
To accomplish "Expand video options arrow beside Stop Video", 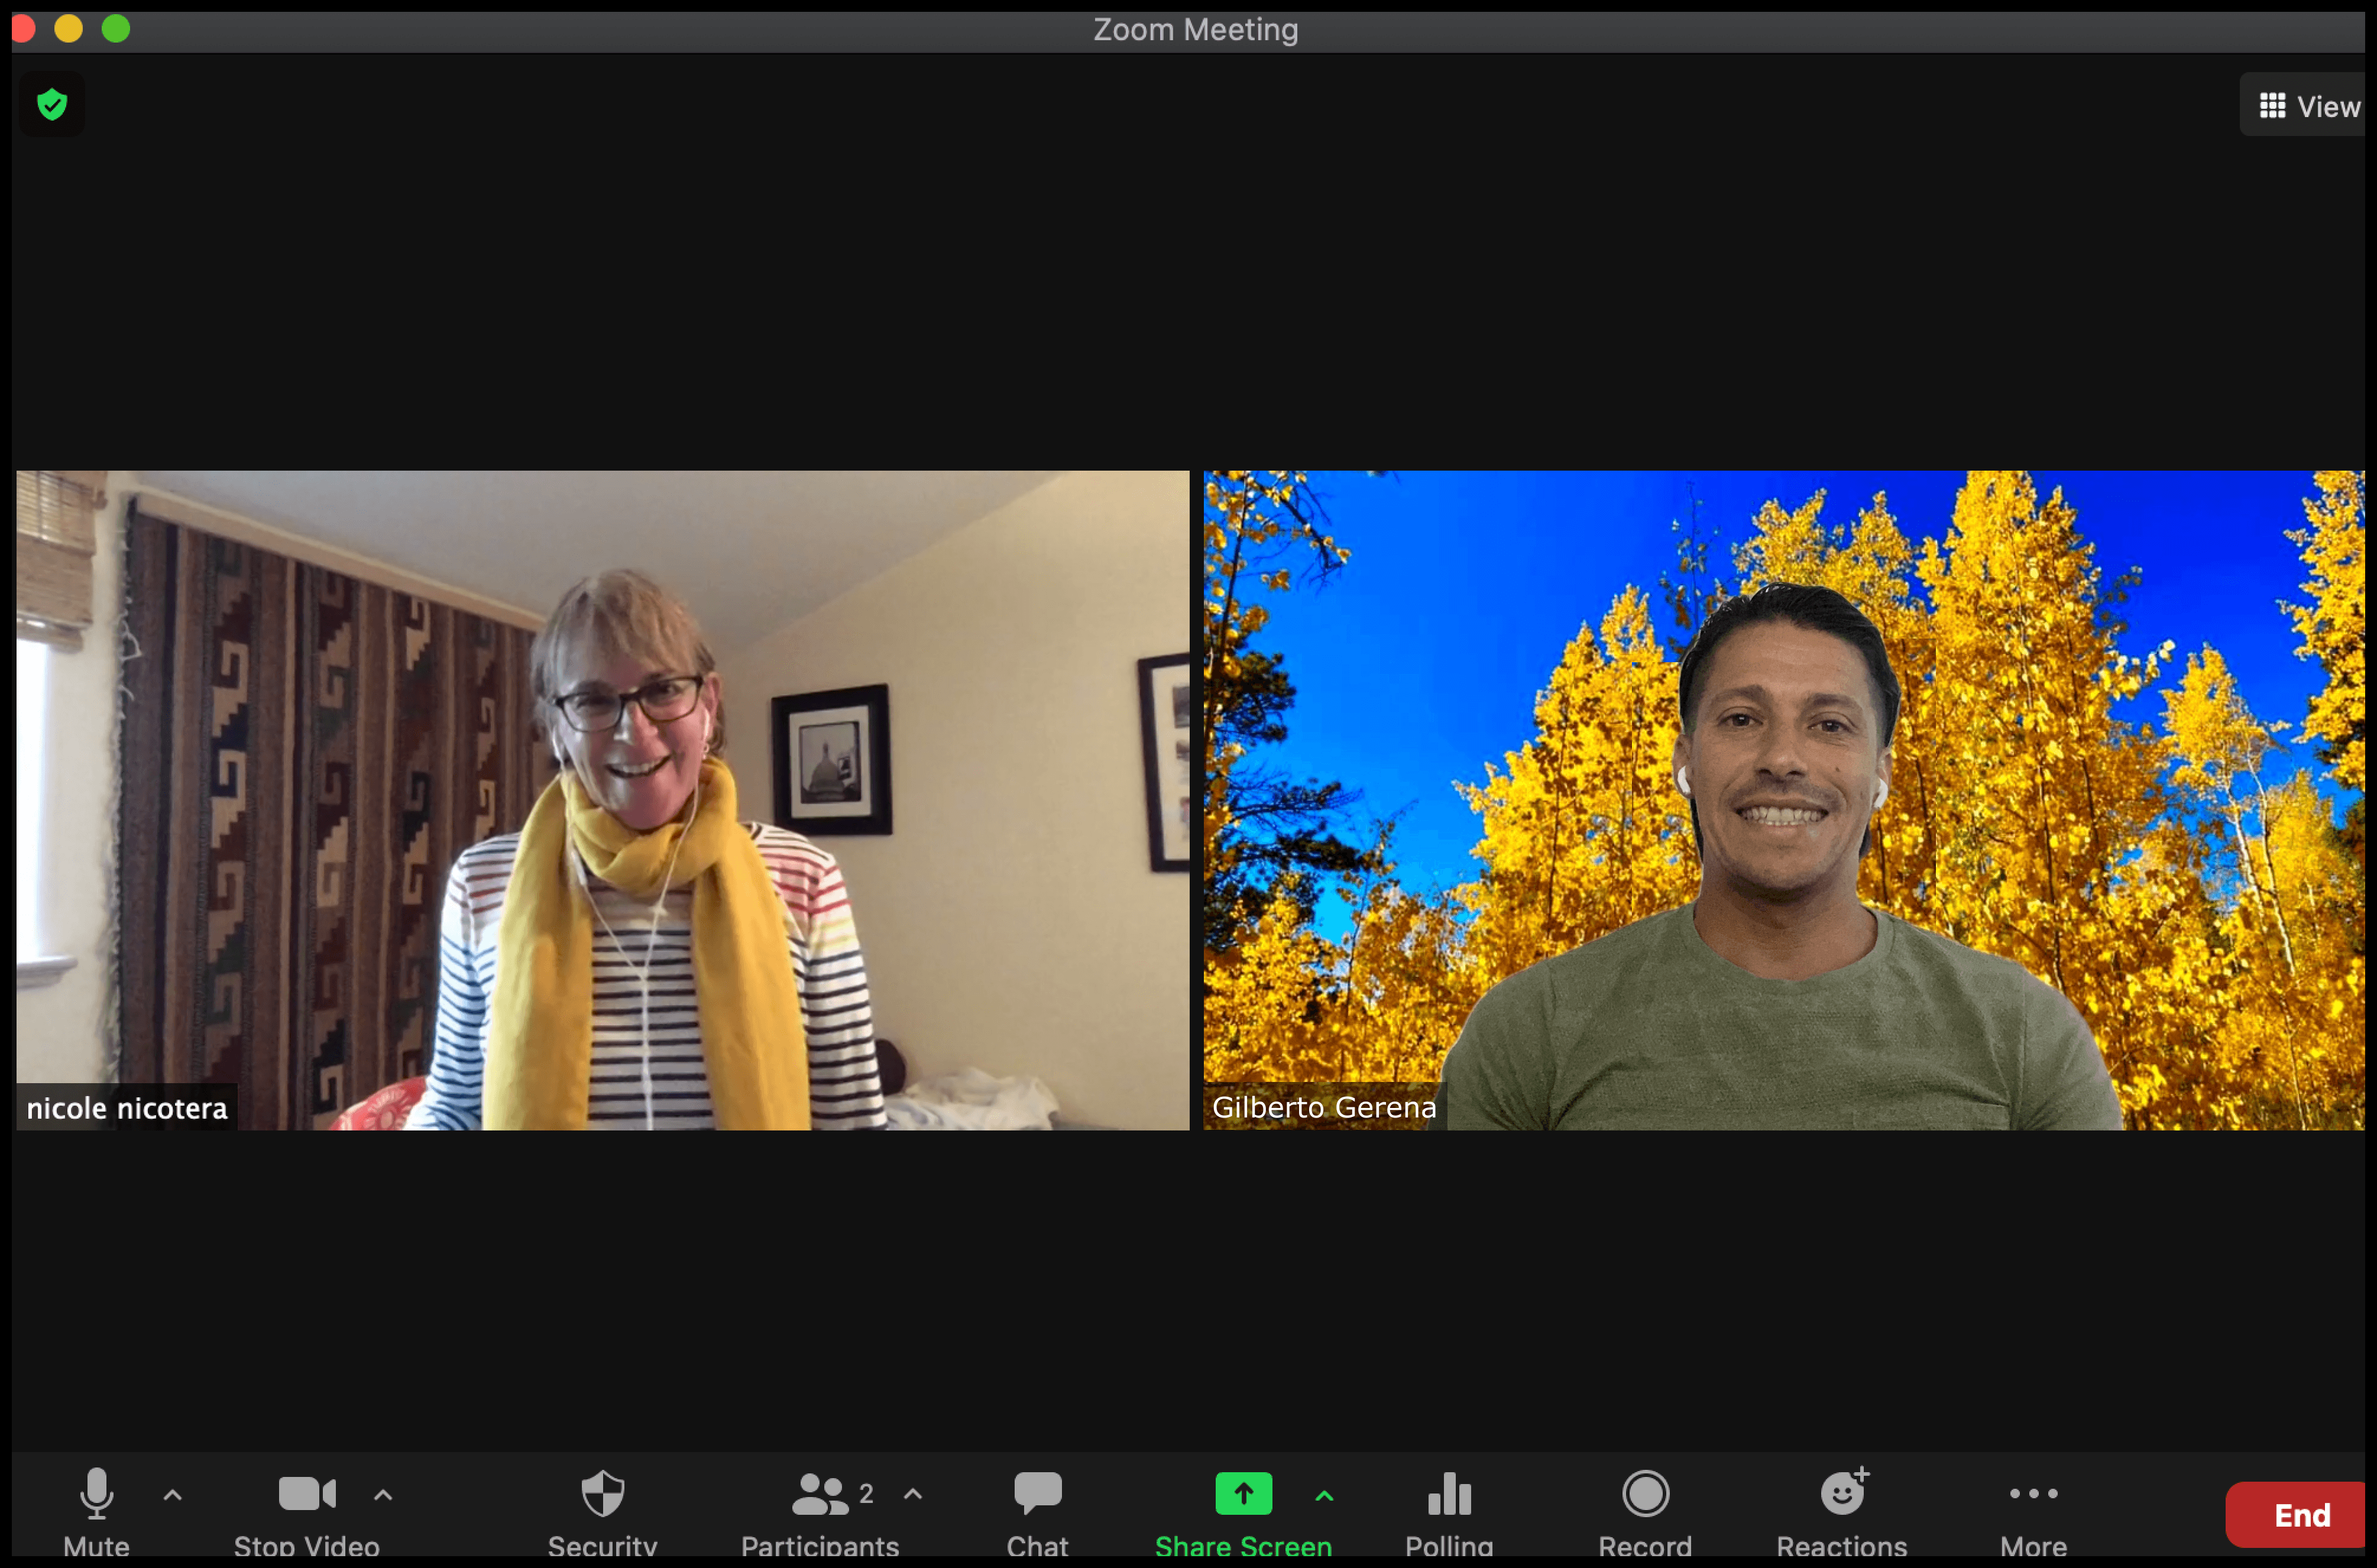I will [383, 1496].
